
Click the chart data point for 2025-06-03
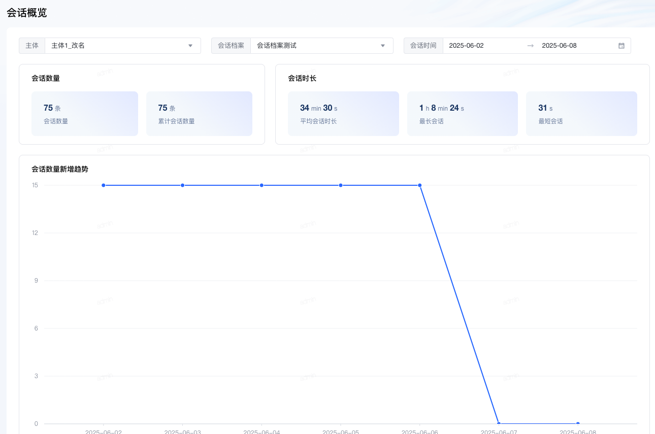182,185
